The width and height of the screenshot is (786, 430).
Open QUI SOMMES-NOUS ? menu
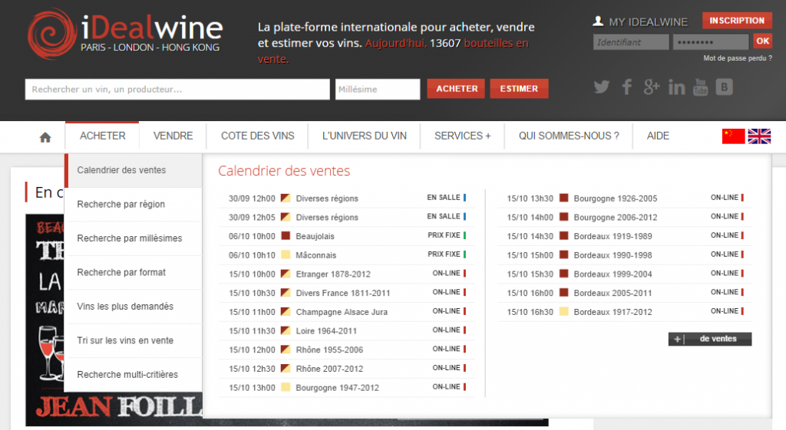[x=569, y=136]
